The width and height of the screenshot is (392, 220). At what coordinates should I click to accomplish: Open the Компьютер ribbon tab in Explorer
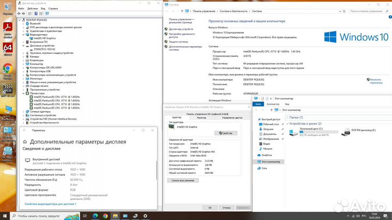(273, 104)
